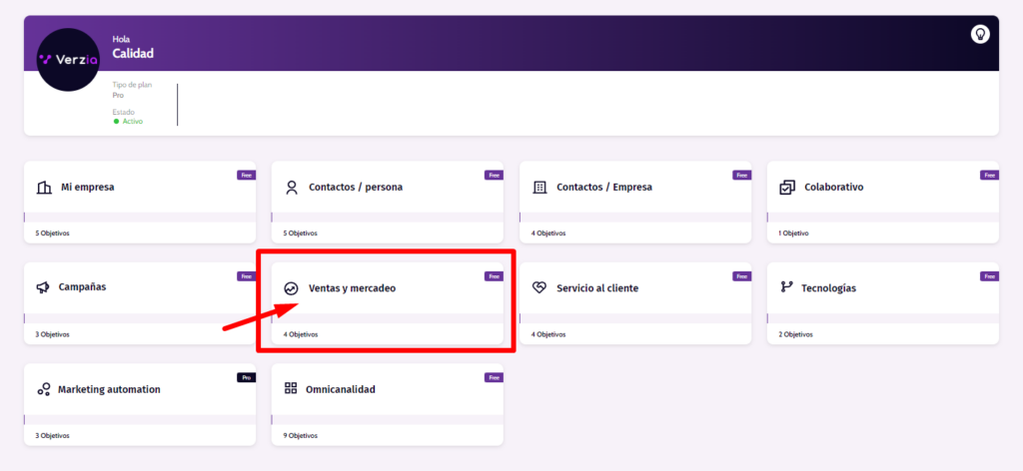View 5 Objetivos under Contactos / persona
Screen dimensions: 1023x471
tap(301, 234)
